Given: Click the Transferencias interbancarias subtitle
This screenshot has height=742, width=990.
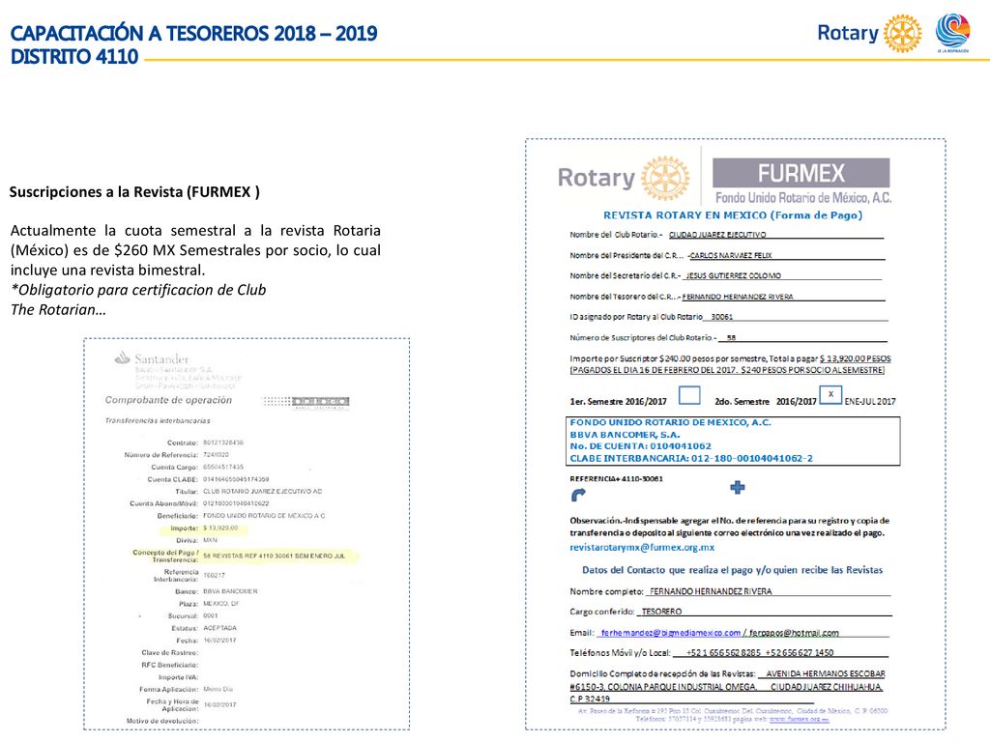Looking at the screenshot, I should pyautogui.click(x=158, y=421).
